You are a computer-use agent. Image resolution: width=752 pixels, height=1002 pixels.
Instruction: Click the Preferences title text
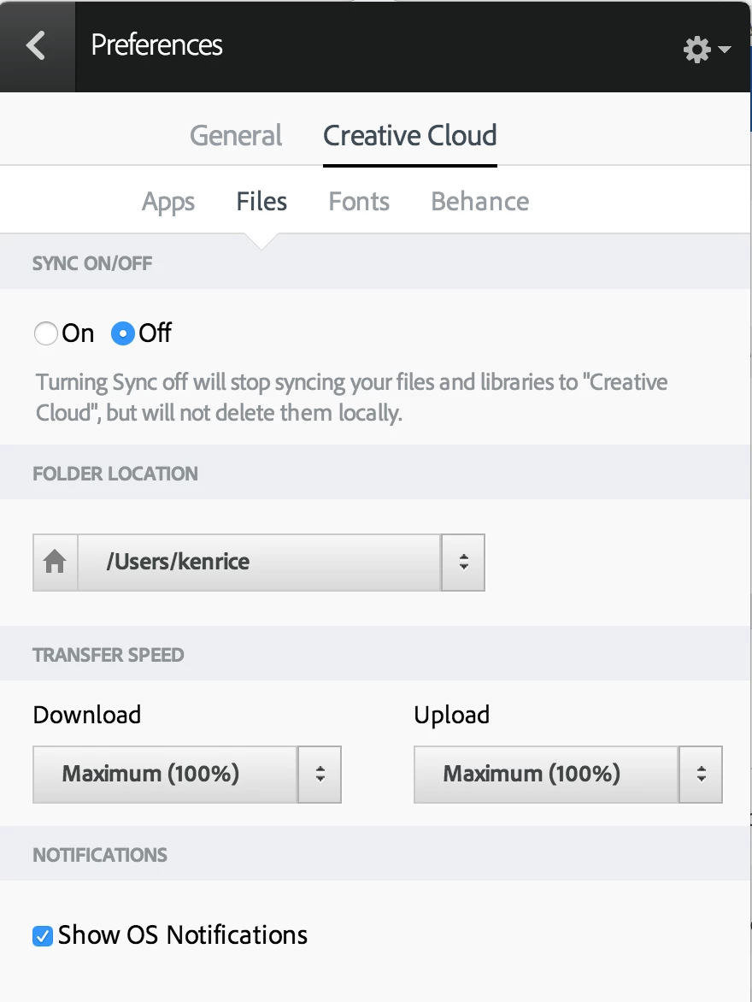[156, 44]
